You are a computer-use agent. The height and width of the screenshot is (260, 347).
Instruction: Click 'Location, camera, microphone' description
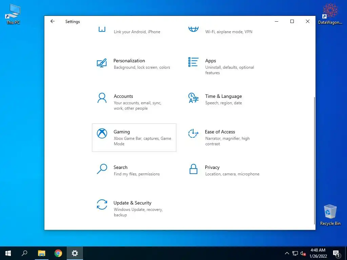point(232,174)
